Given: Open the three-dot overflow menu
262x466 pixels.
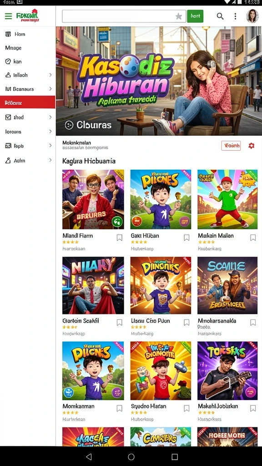Looking at the screenshot, I should [x=235, y=16].
